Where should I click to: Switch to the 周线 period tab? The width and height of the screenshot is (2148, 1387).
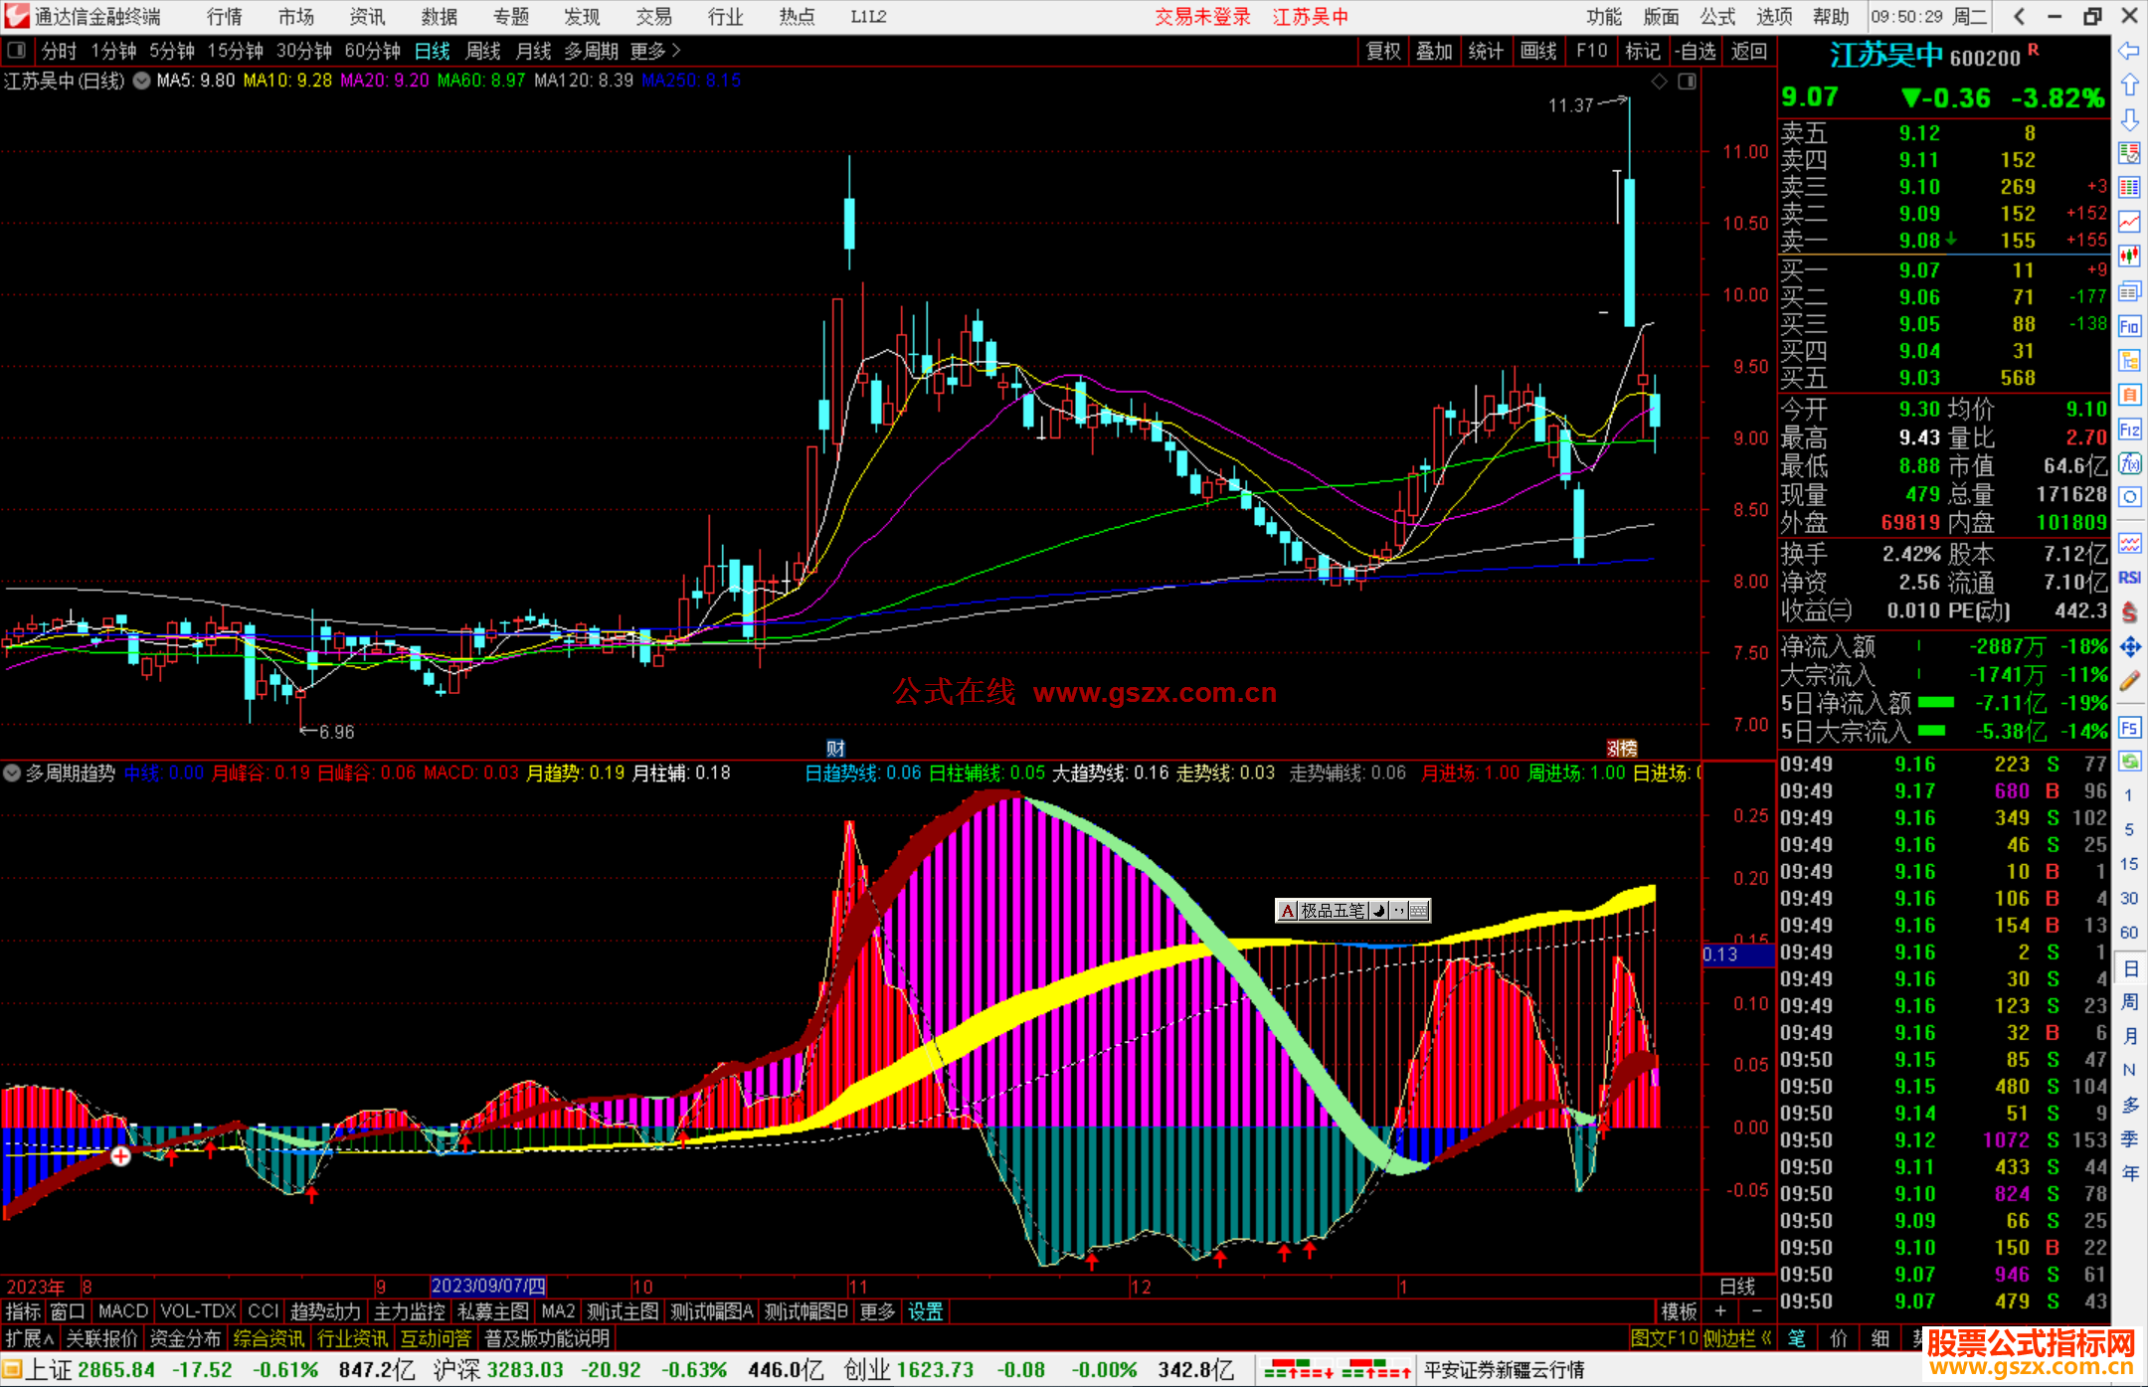click(483, 51)
